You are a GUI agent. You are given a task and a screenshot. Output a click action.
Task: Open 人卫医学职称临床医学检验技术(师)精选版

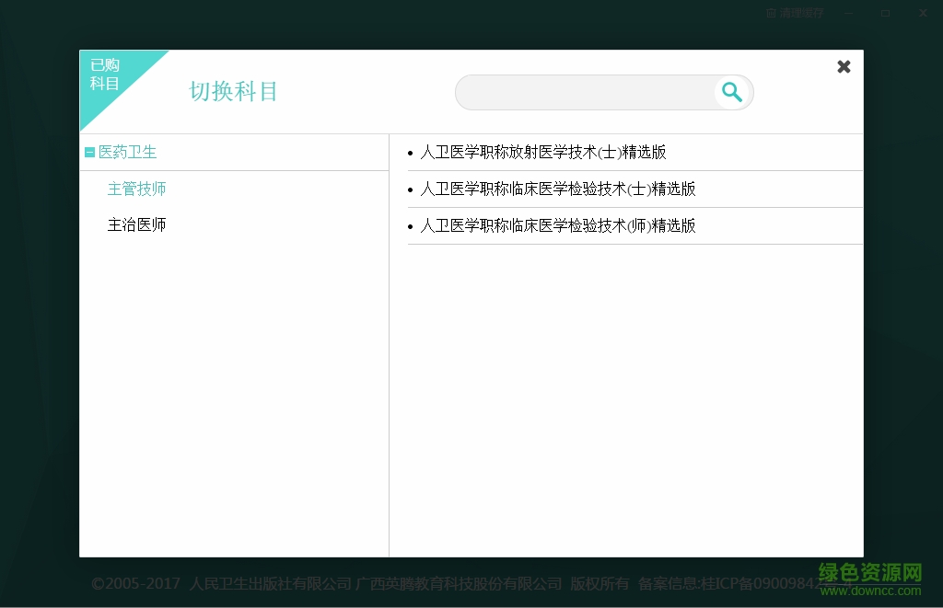pyautogui.click(x=558, y=225)
